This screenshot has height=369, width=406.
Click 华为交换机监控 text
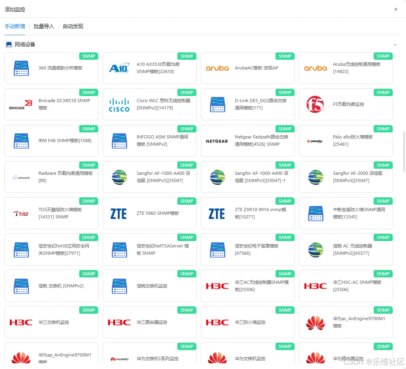pos(250,359)
